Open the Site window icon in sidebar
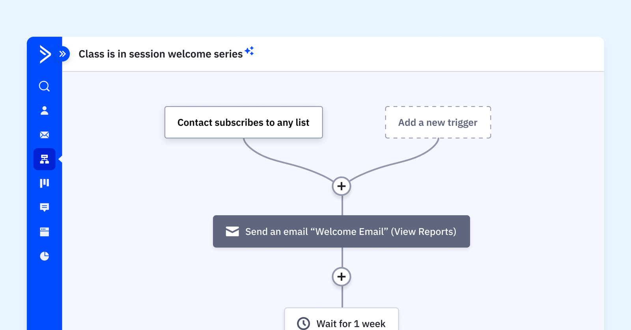The image size is (631, 330). tap(45, 232)
